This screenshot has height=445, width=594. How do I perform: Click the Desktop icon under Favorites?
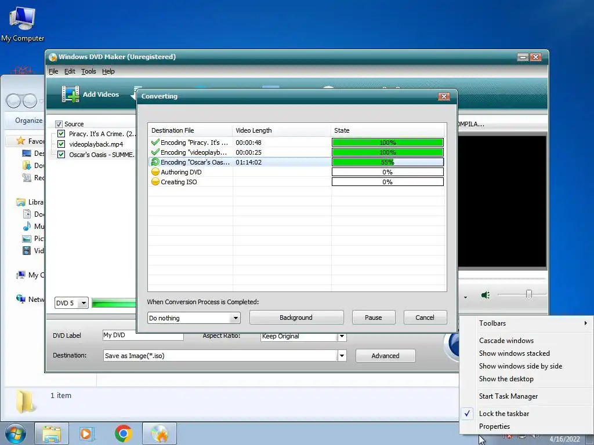(x=27, y=153)
